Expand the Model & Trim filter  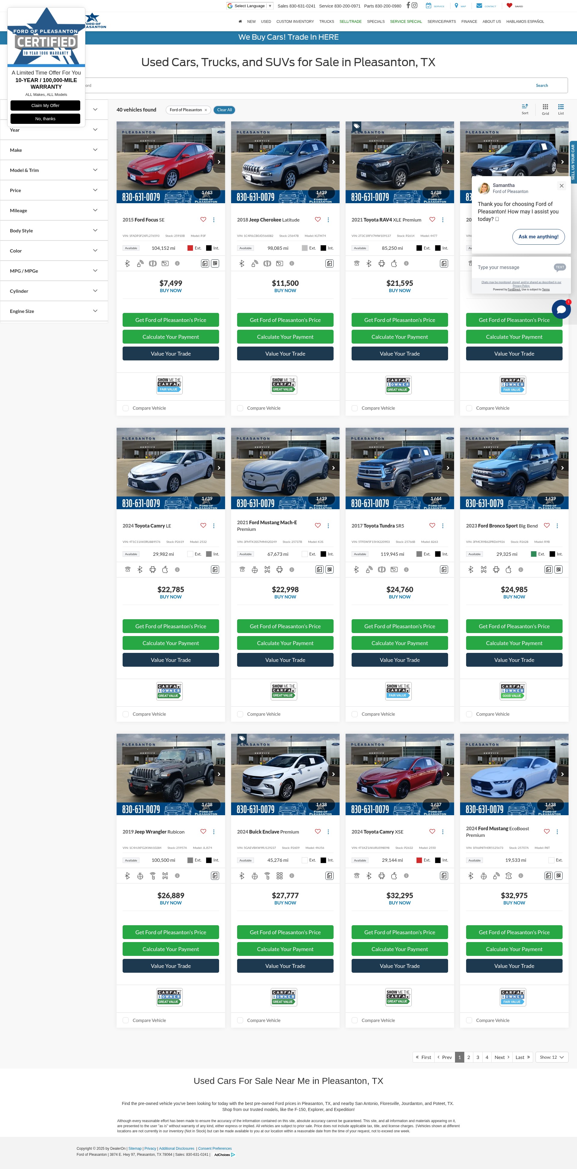[54, 170]
